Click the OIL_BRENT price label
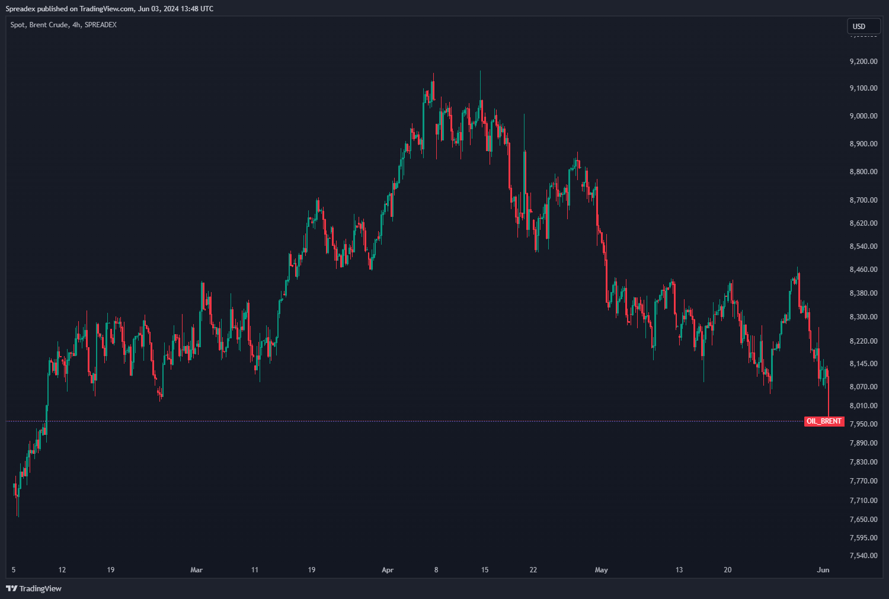The height and width of the screenshot is (599, 889). pos(824,421)
